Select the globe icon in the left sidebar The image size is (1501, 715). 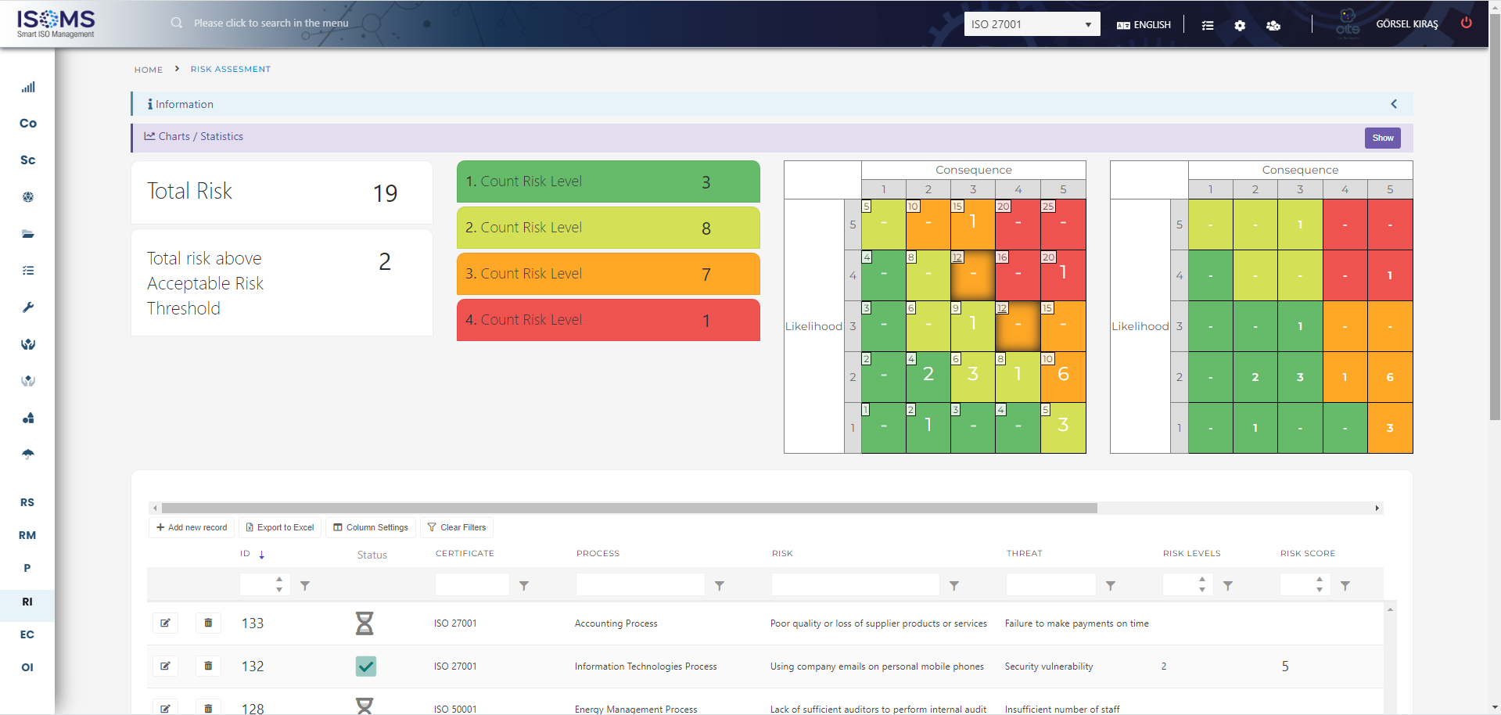(x=27, y=197)
